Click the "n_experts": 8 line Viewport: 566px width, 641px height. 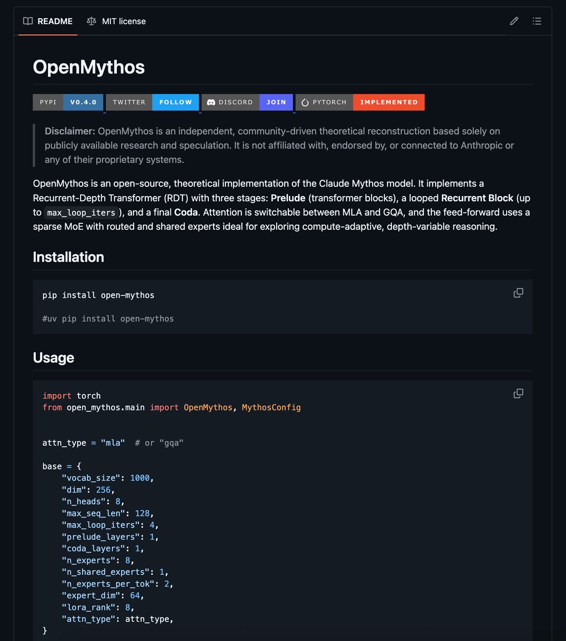[98, 560]
